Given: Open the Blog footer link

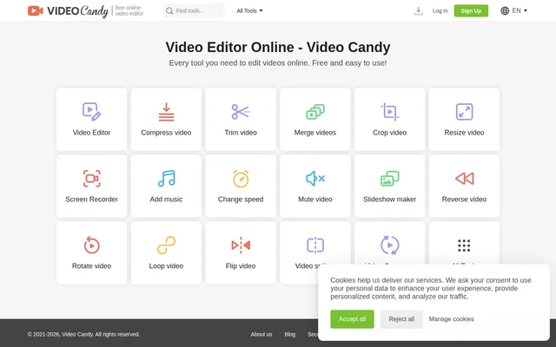Looking at the screenshot, I should pyautogui.click(x=289, y=334).
